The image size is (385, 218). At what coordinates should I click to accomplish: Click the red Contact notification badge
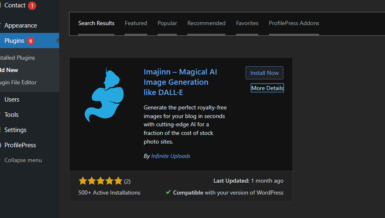coord(32,6)
